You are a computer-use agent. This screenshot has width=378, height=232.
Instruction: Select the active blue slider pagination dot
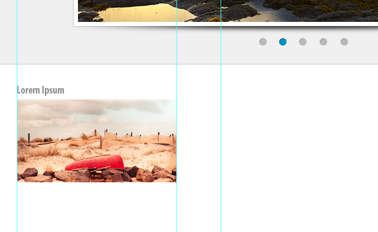click(x=283, y=42)
